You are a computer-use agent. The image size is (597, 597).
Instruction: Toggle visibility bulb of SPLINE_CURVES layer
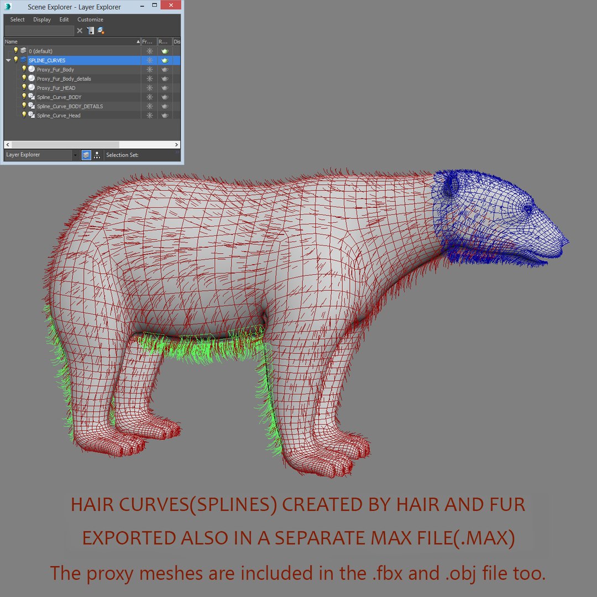click(16, 60)
